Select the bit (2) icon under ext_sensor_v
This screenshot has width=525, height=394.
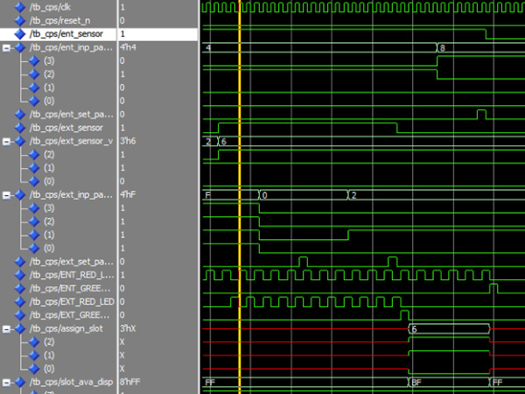point(34,154)
